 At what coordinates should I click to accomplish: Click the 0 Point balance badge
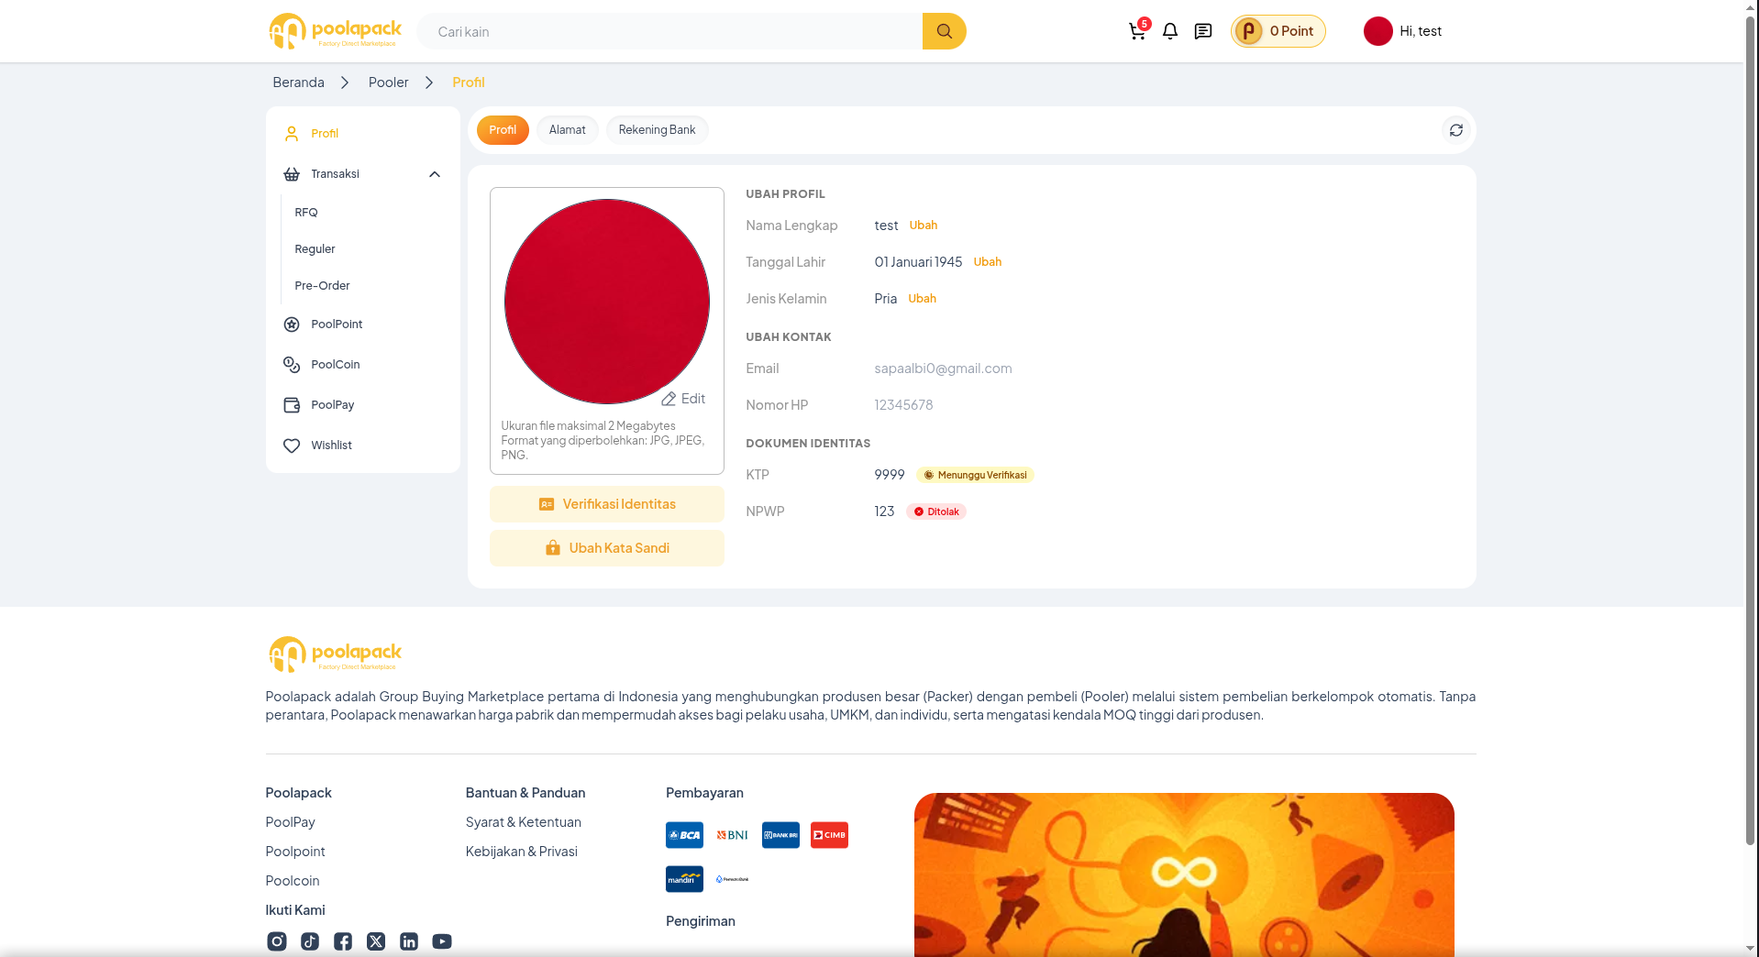point(1278,31)
